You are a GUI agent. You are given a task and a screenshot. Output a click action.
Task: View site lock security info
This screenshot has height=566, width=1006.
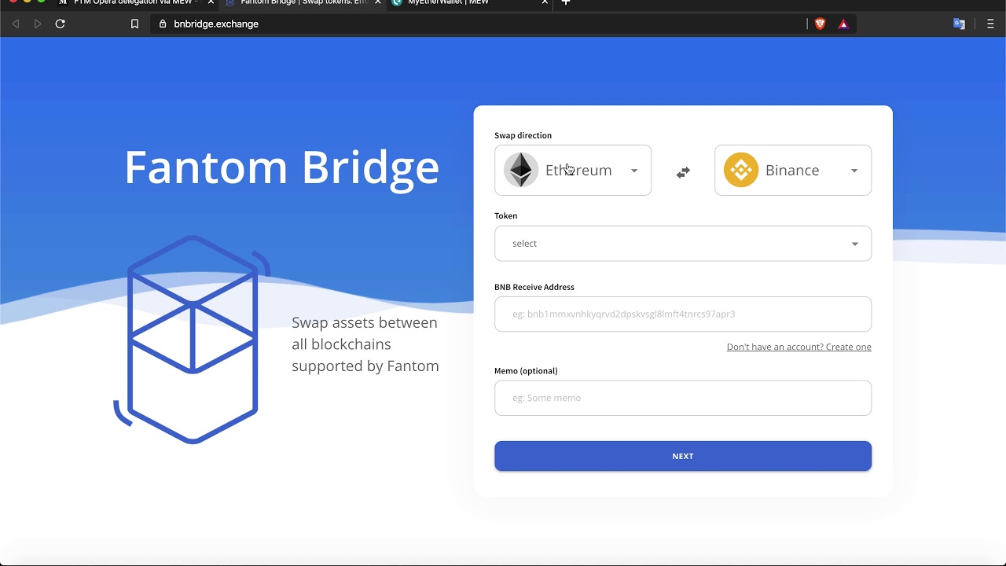coord(163,24)
